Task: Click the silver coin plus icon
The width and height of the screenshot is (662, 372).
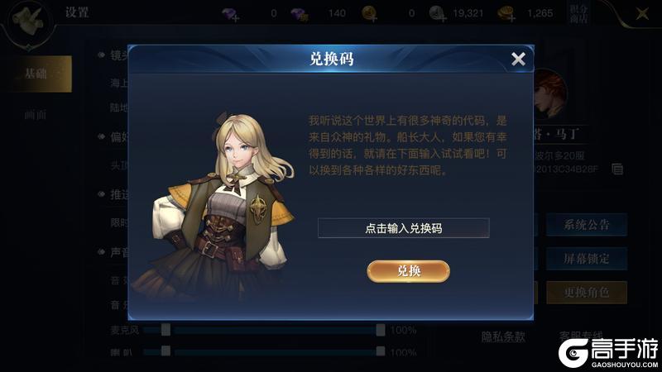Action: (x=438, y=14)
